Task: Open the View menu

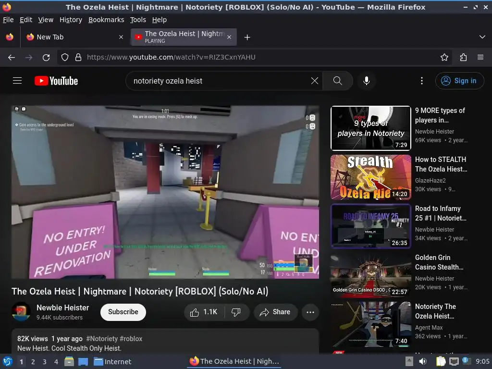Action: coord(46,20)
